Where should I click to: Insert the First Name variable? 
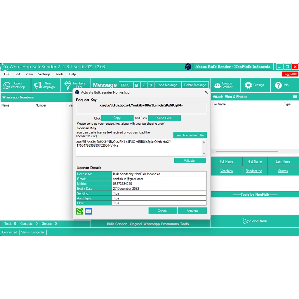point(255,161)
